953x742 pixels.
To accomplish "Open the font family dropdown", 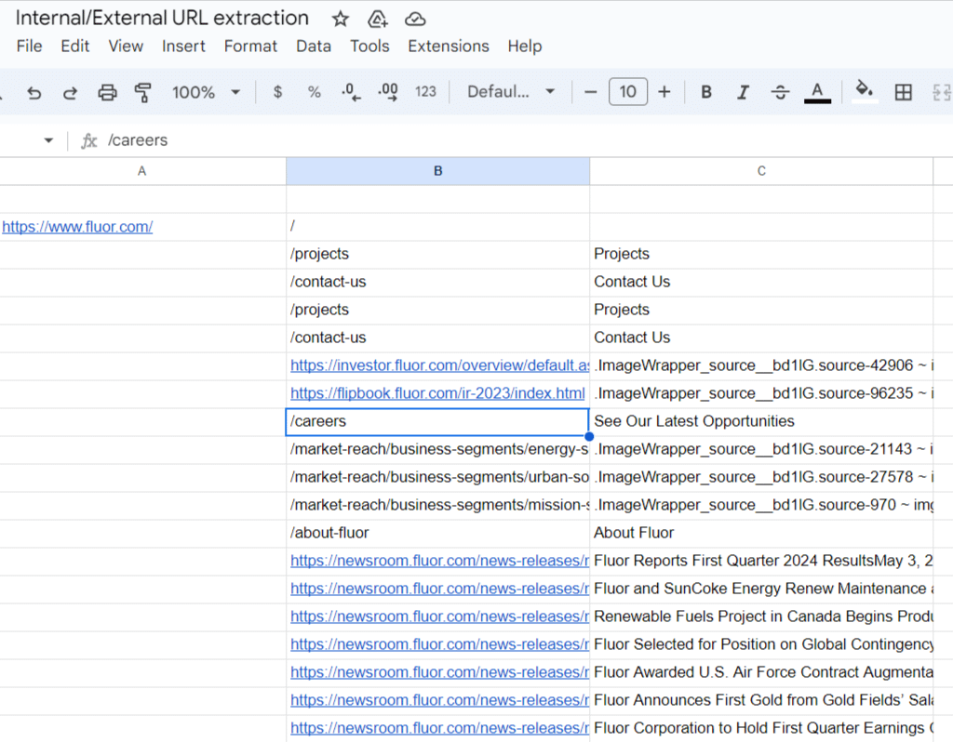I will (x=511, y=92).
